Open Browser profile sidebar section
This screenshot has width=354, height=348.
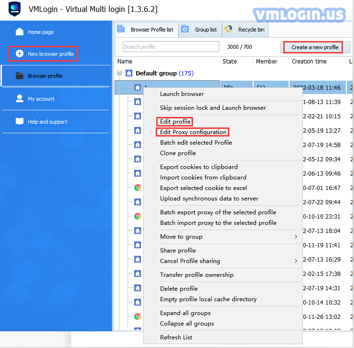(x=56, y=76)
